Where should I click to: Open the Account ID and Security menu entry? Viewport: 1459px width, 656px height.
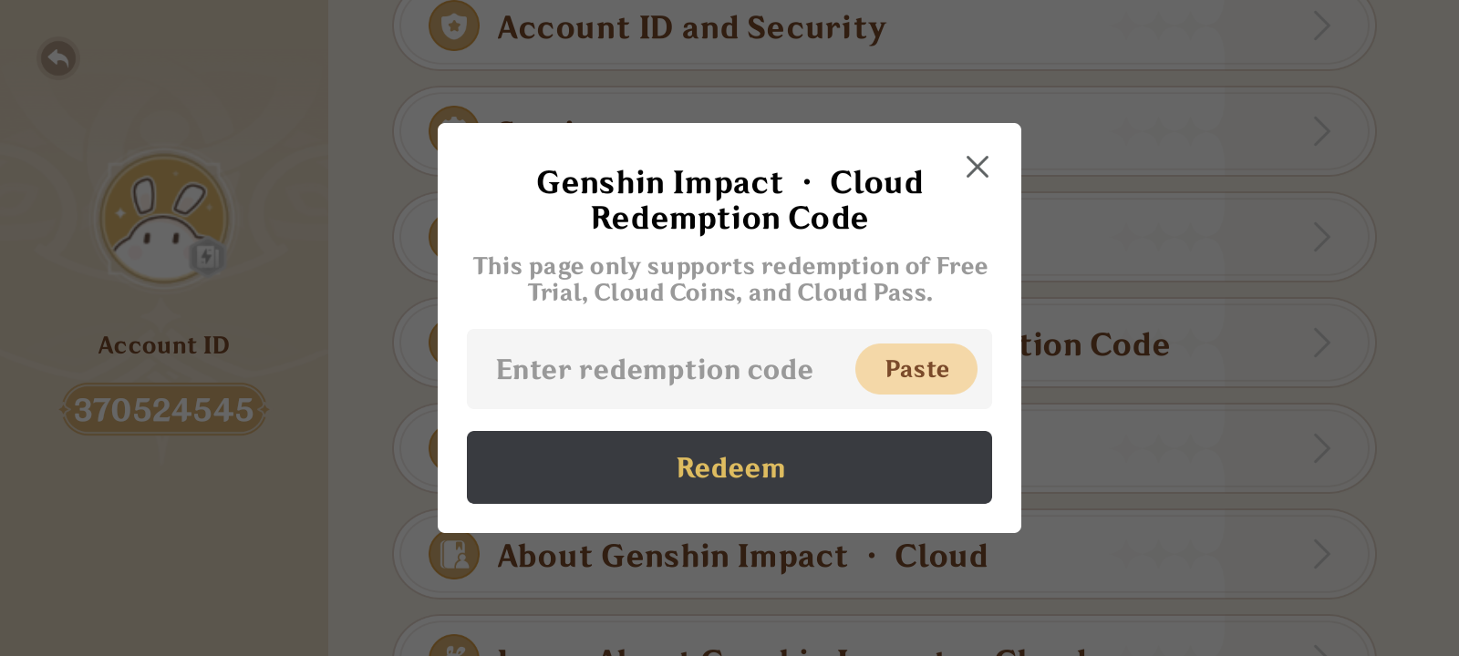(690, 26)
